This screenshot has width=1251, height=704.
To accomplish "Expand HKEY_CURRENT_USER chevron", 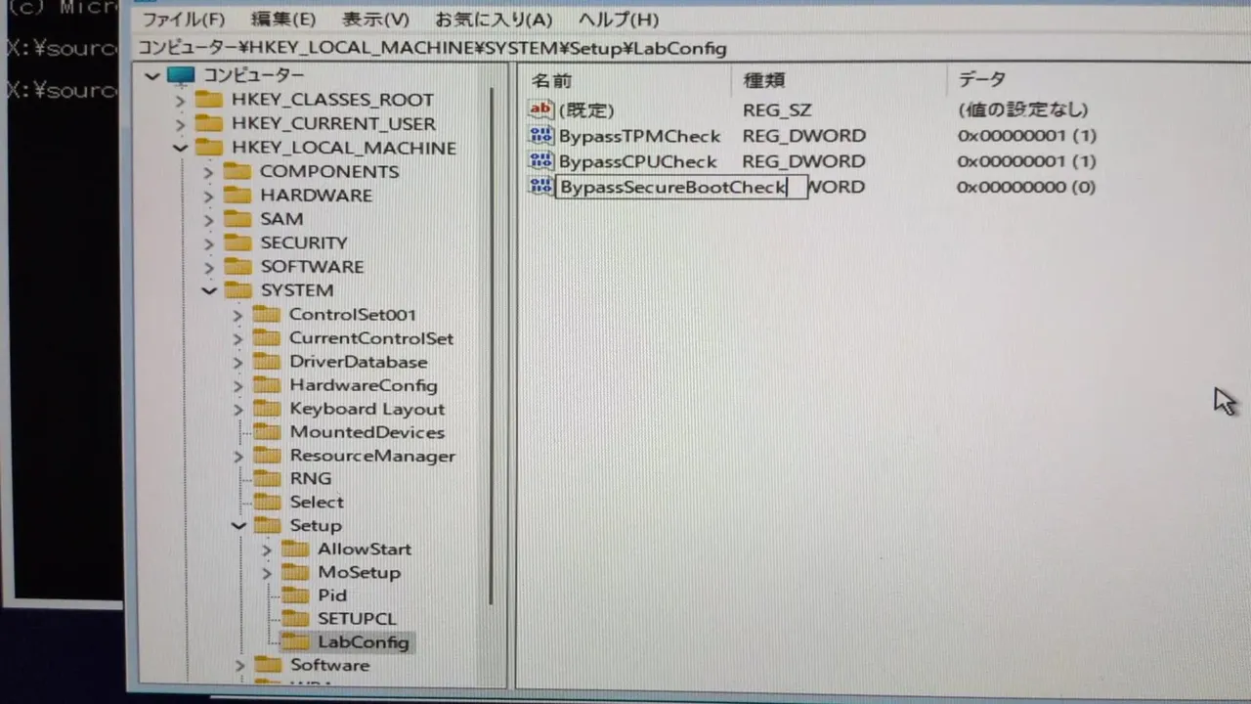I will [180, 124].
